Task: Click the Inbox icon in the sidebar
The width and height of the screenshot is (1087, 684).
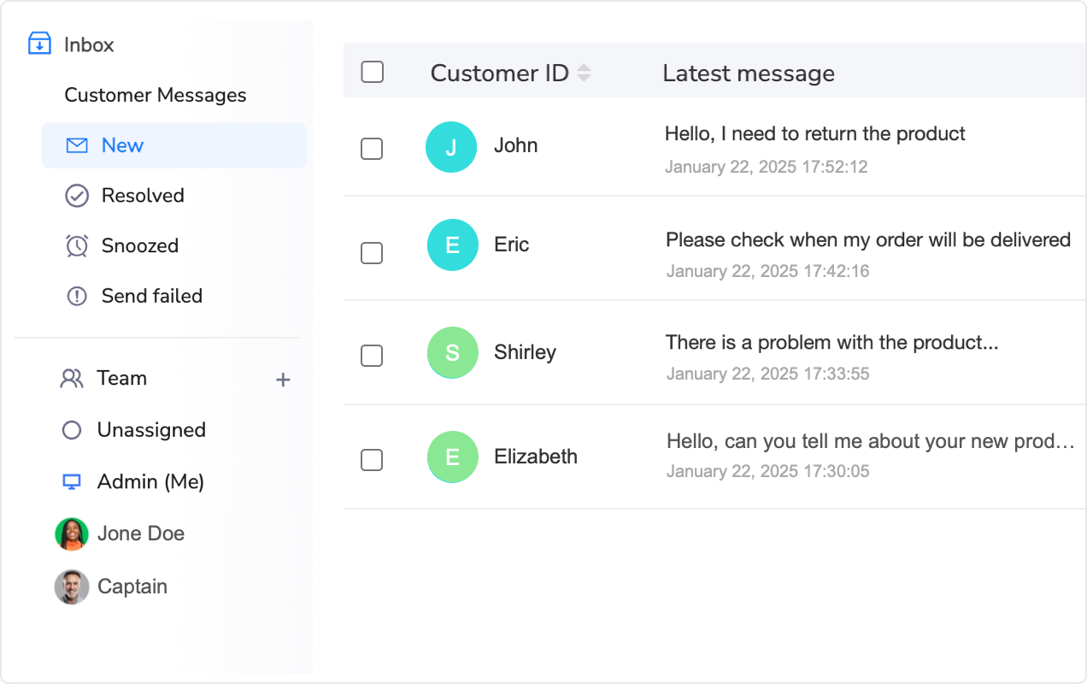Action: click(x=39, y=43)
